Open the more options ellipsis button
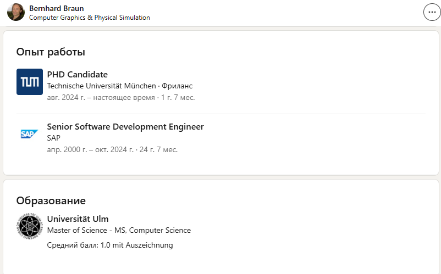The height and width of the screenshot is (274, 441). 431,13
